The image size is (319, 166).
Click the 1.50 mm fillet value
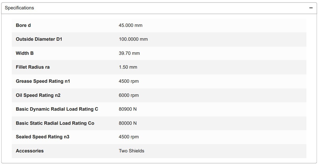(x=128, y=67)
